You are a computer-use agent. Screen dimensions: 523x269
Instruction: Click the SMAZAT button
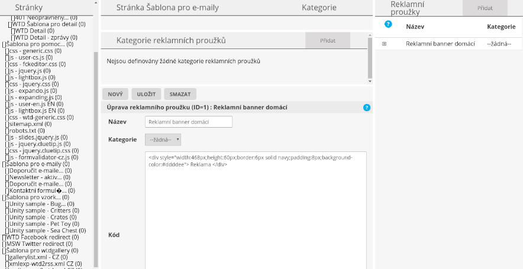[180, 94]
